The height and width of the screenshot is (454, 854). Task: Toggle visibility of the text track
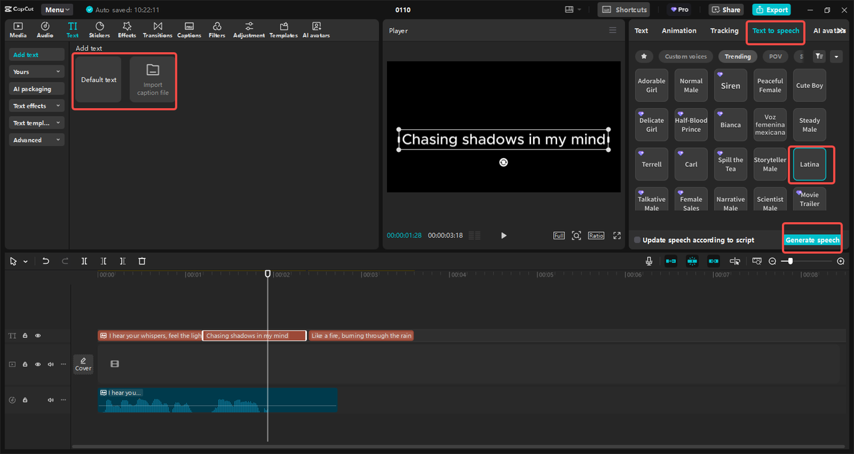(x=38, y=336)
